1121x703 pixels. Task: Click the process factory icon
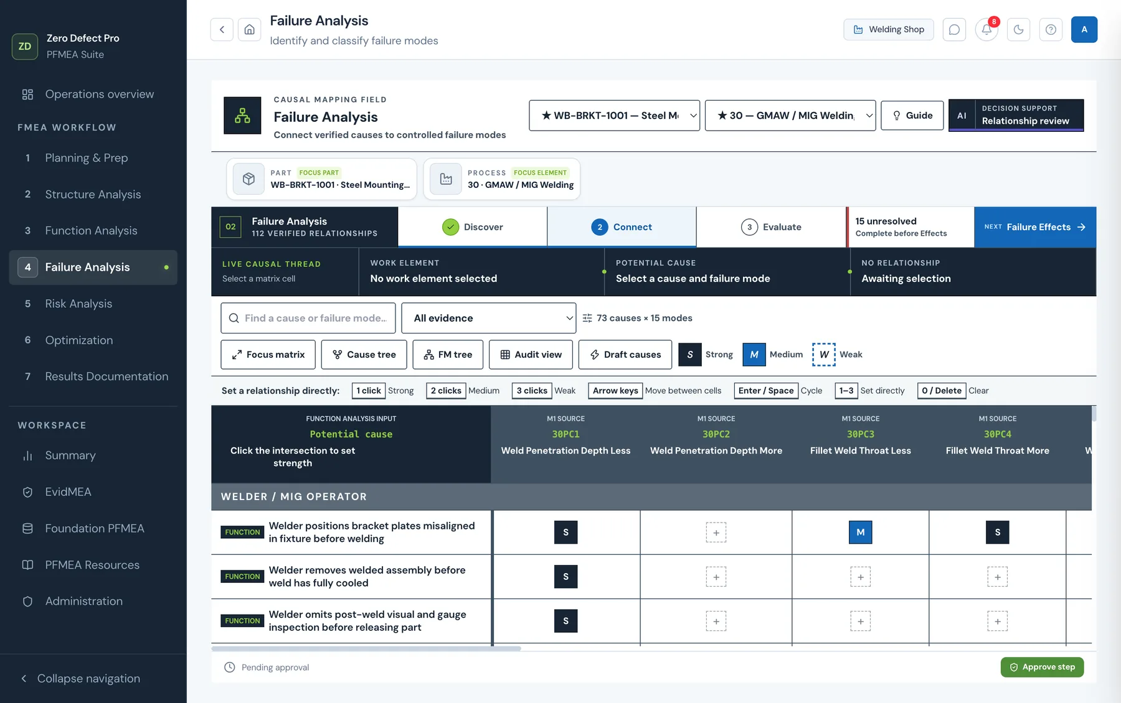click(x=446, y=179)
